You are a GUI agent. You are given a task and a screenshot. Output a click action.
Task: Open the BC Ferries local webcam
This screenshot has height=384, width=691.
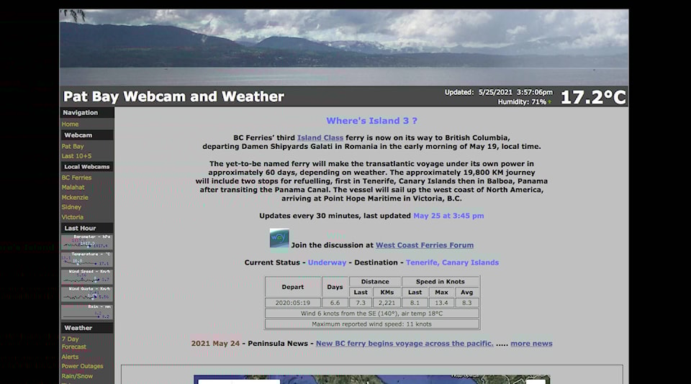[x=77, y=178]
